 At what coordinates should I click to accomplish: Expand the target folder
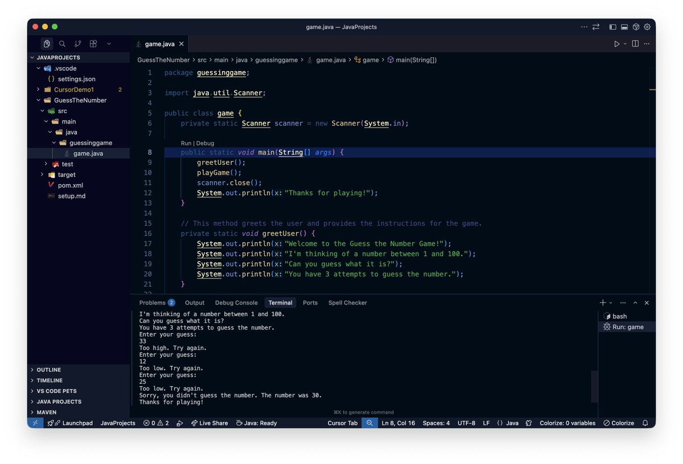[79, 175]
